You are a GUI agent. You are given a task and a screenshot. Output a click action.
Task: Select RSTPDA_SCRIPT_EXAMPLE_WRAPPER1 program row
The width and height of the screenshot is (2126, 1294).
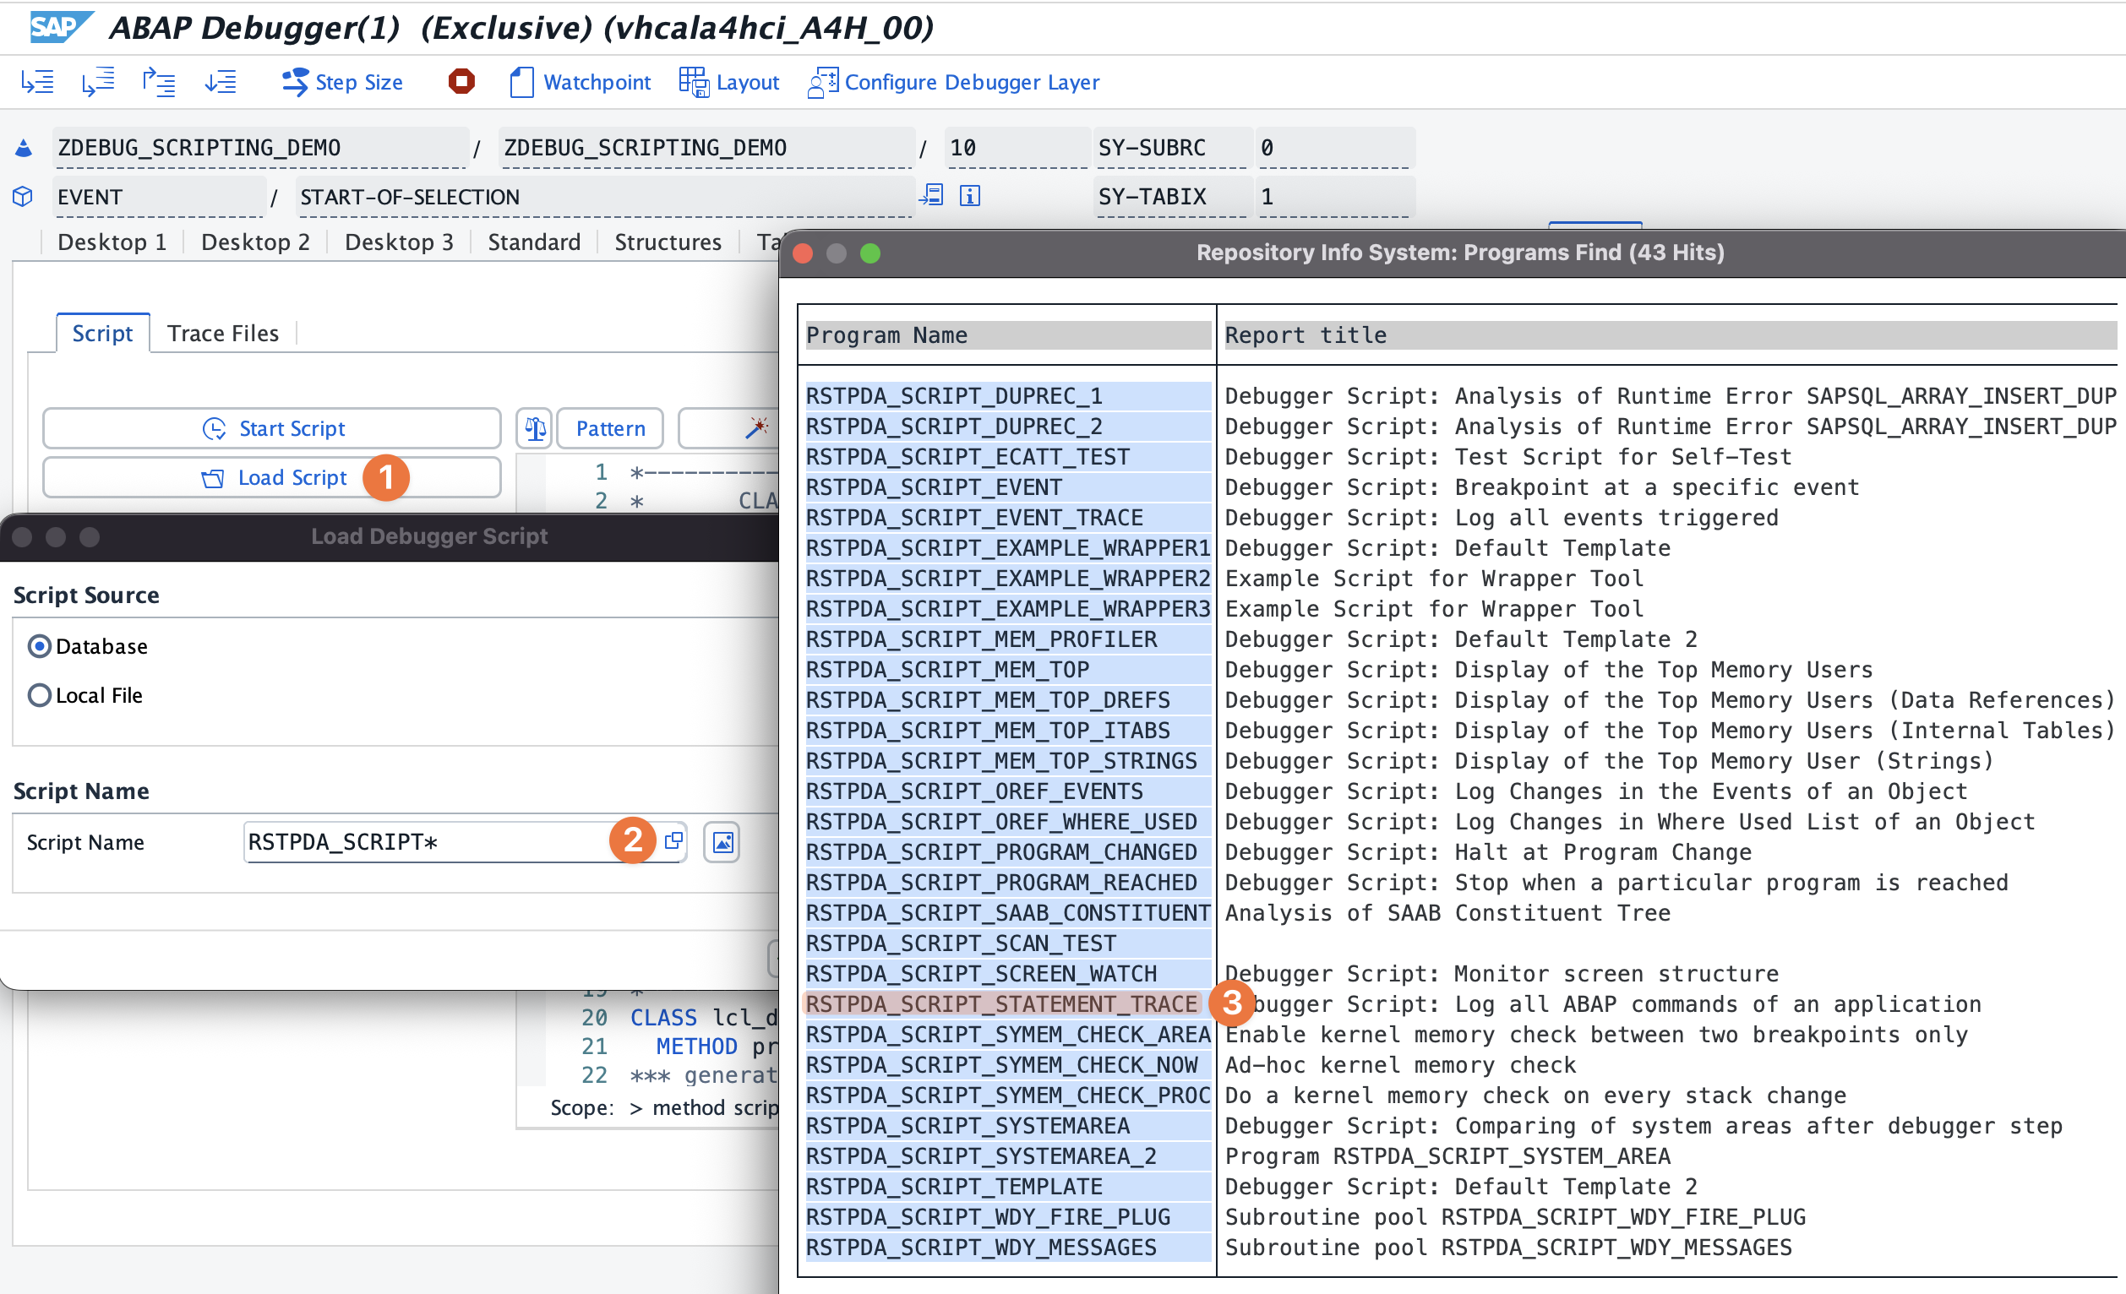[1008, 549]
